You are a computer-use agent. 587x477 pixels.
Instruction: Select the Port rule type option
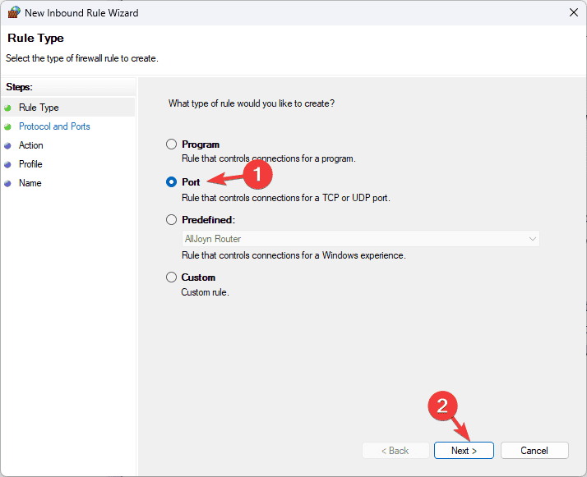(x=172, y=182)
